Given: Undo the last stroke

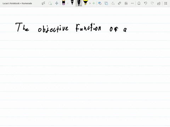Looking at the screenshot, I should click(x=146, y=3).
